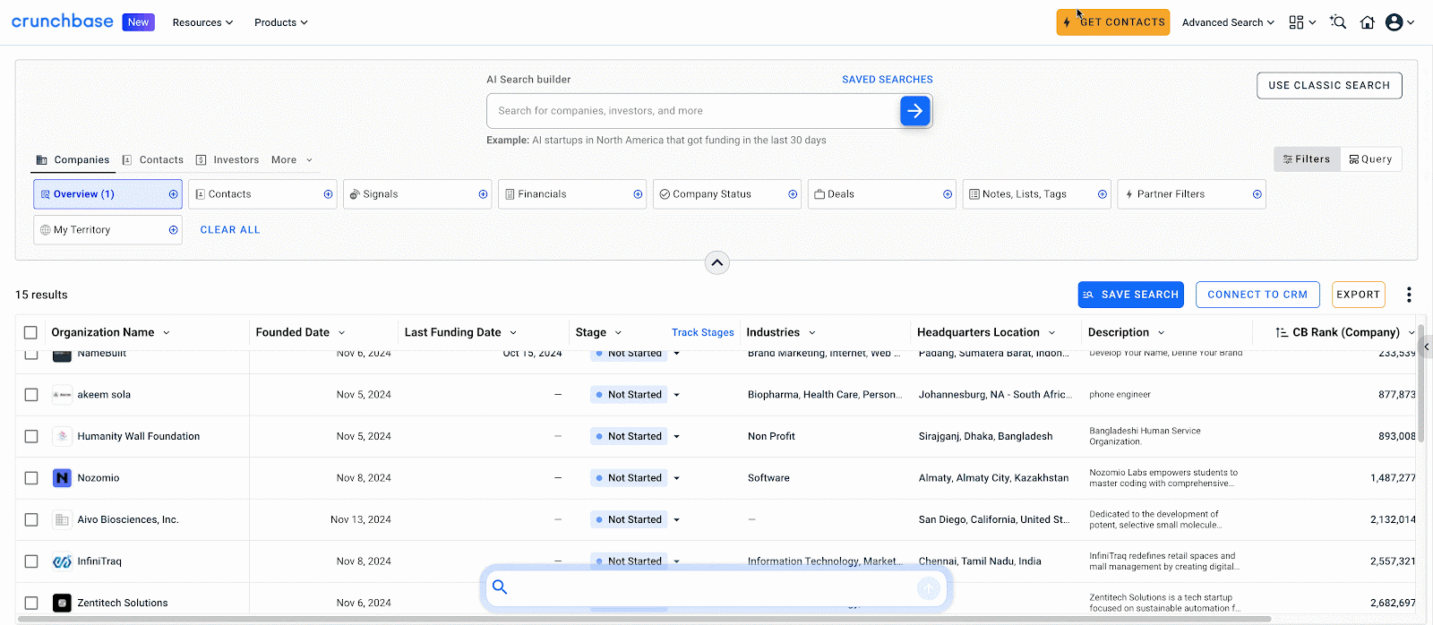Click USE CLASSIC SEARCH button

(x=1329, y=86)
